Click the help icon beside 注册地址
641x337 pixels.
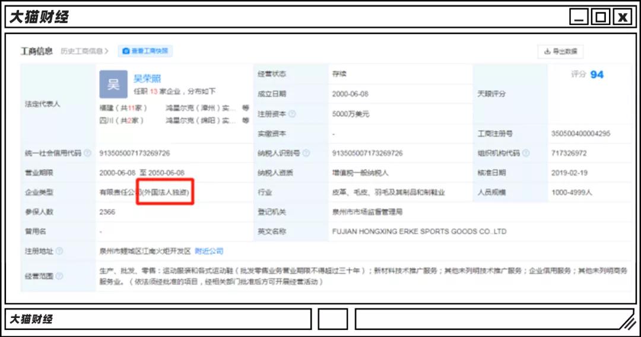59,251
